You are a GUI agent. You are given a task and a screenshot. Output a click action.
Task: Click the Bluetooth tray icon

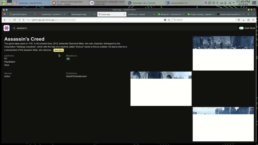(217, 3)
